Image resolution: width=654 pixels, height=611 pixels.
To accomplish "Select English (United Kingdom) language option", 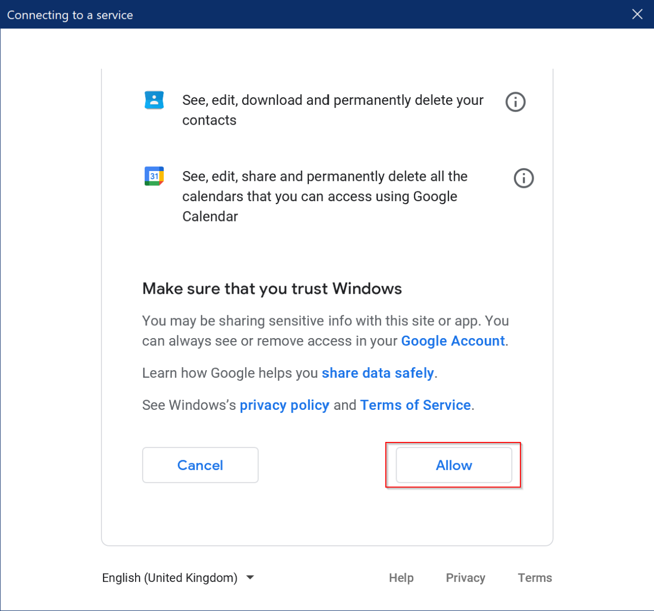I will (169, 577).
